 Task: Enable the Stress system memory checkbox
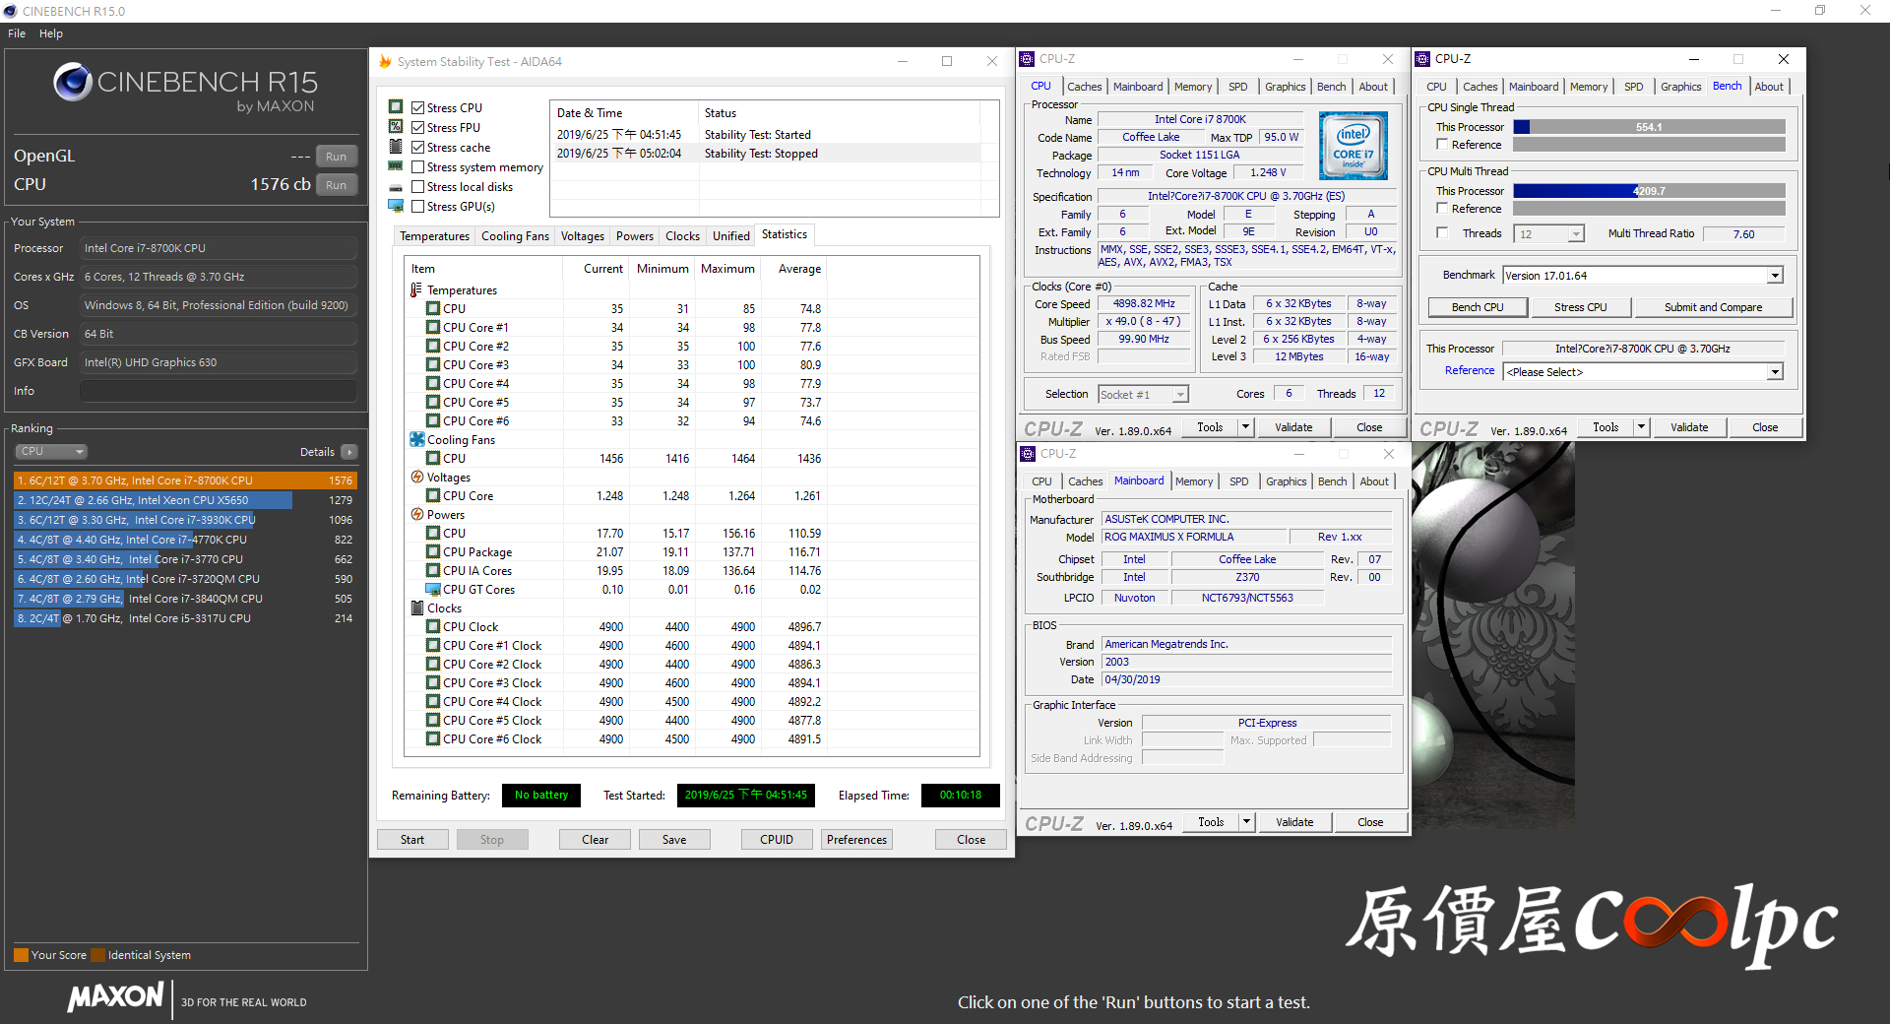pos(417,166)
